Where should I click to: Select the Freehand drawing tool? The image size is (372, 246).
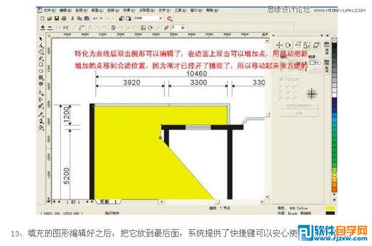click(x=41, y=58)
